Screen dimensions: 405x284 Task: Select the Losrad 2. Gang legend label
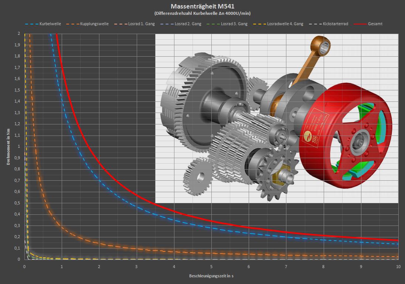188,24
